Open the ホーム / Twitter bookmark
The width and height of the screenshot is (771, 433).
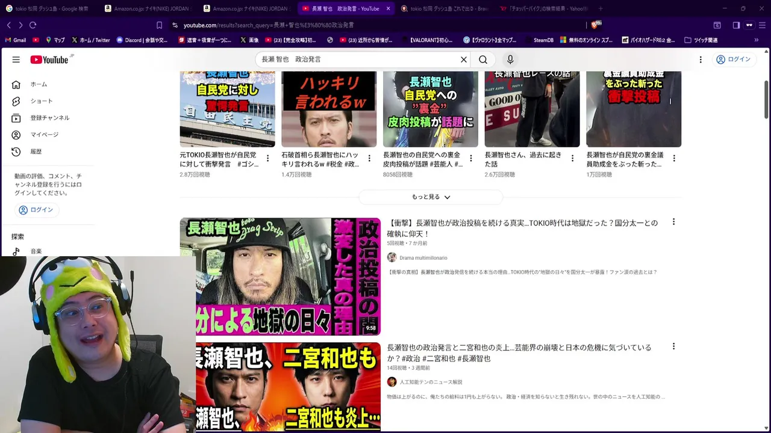[x=90, y=40]
